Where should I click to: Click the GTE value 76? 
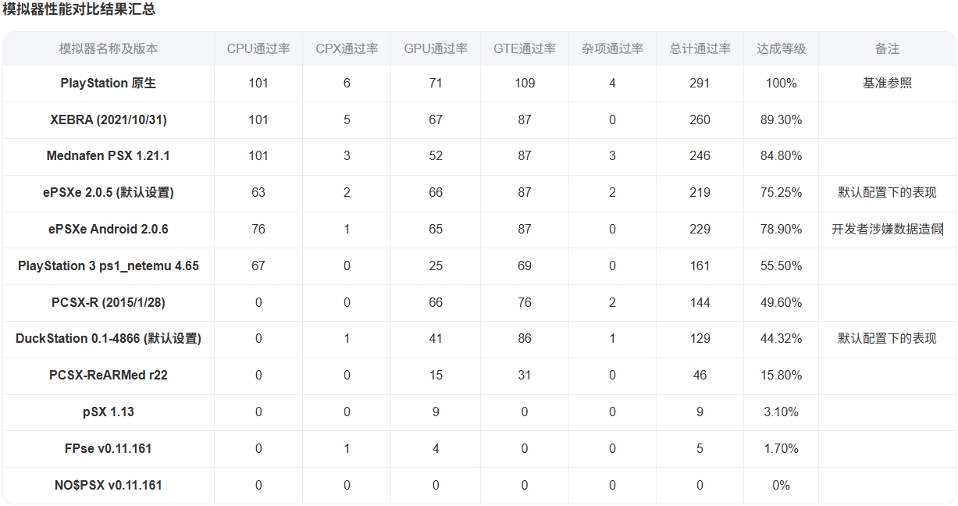[x=525, y=302]
